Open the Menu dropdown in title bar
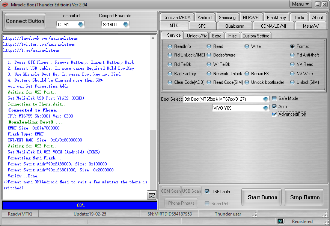 300,4
